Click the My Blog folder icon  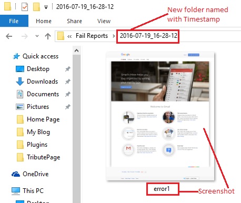[20, 132]
